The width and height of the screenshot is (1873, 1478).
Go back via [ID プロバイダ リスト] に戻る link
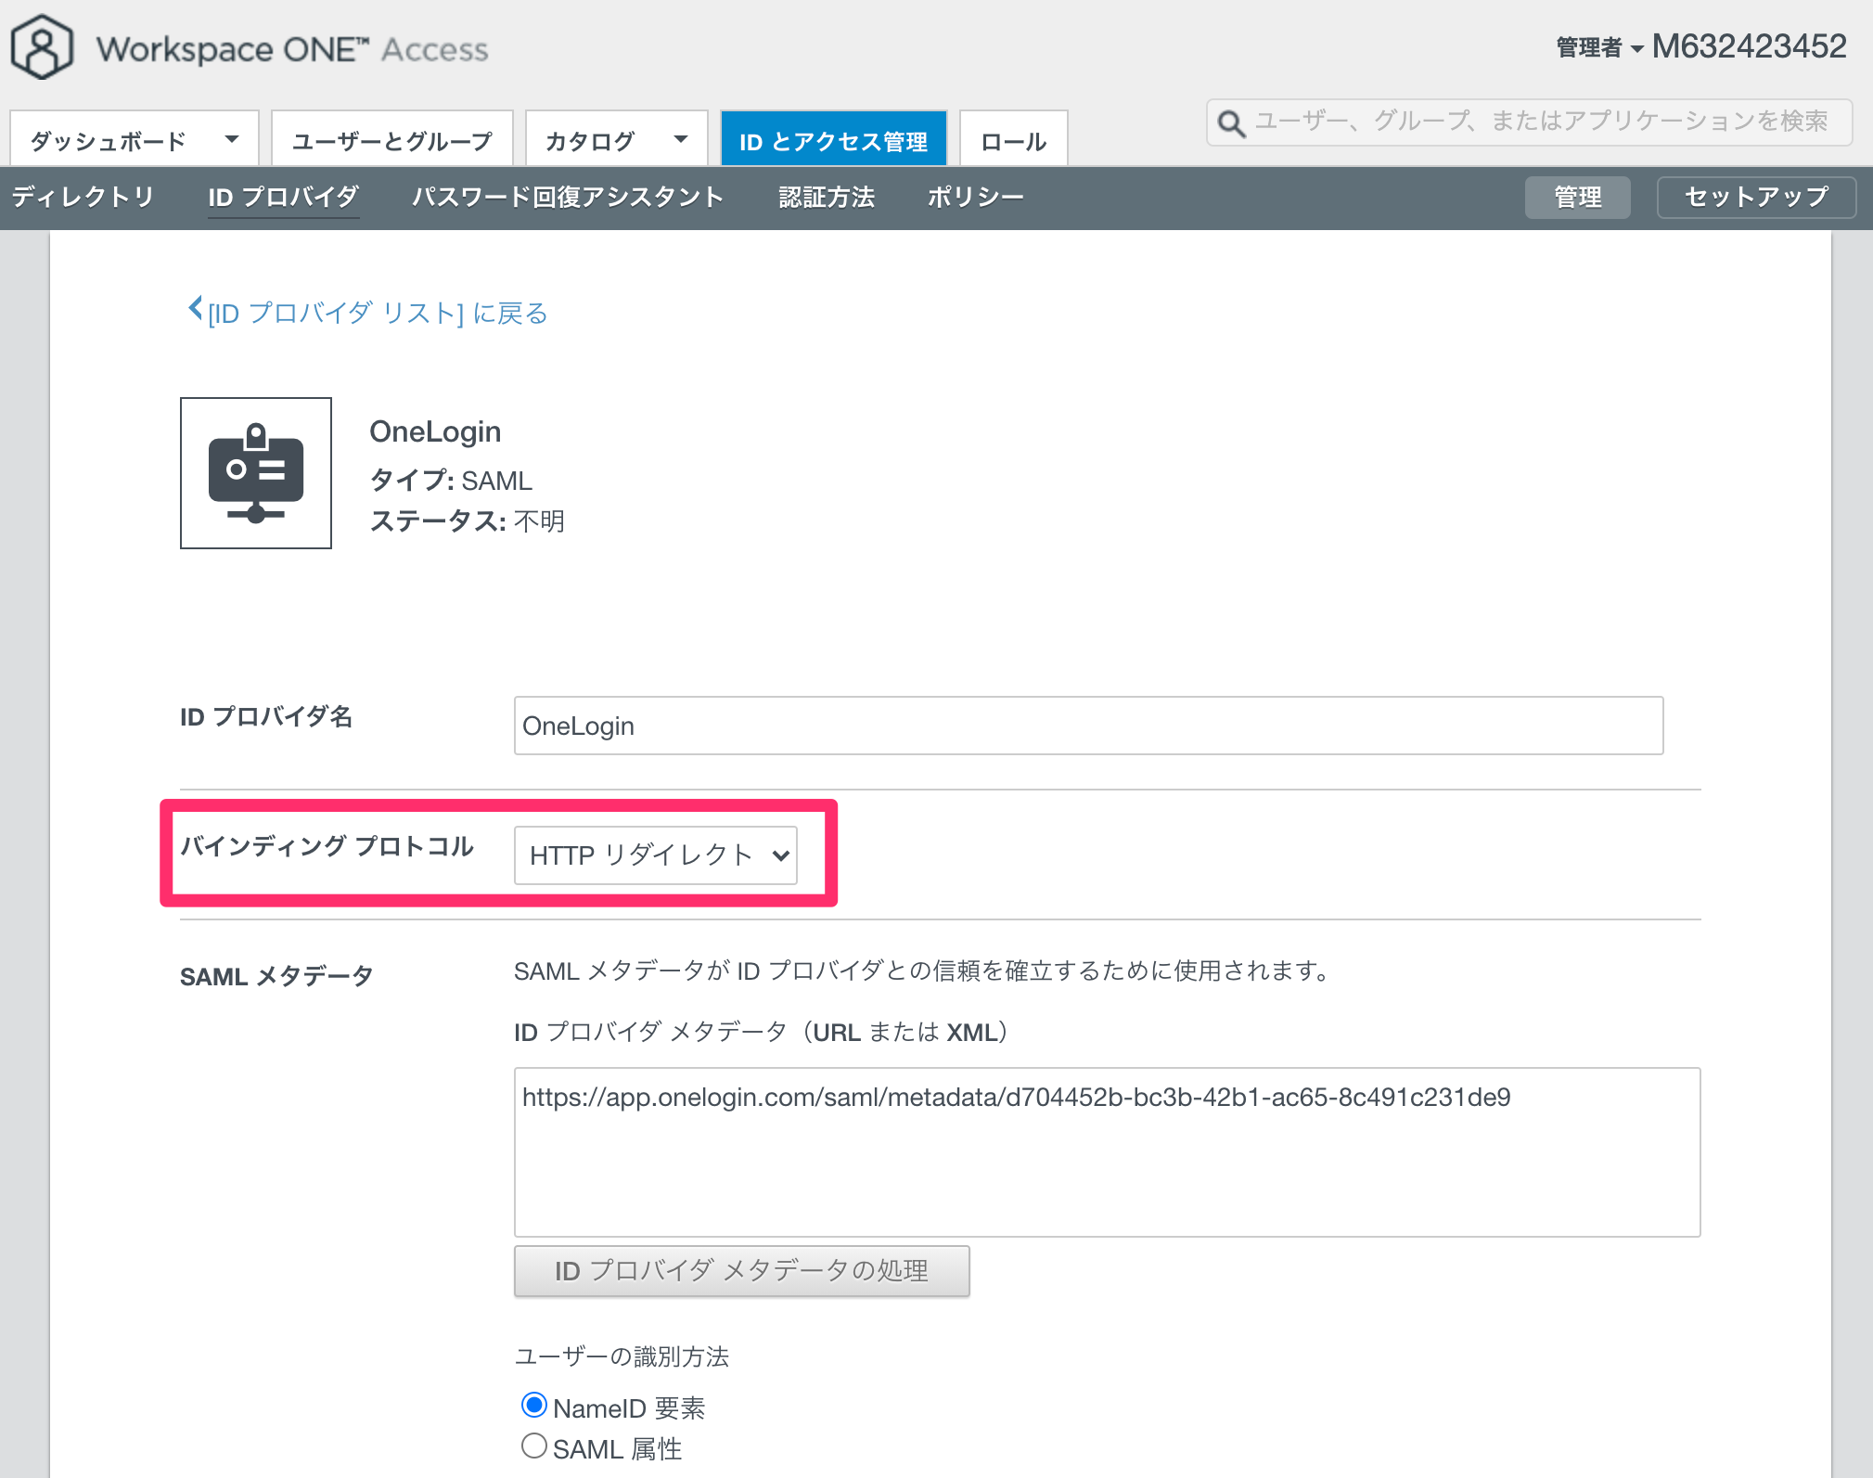[378, 313]
